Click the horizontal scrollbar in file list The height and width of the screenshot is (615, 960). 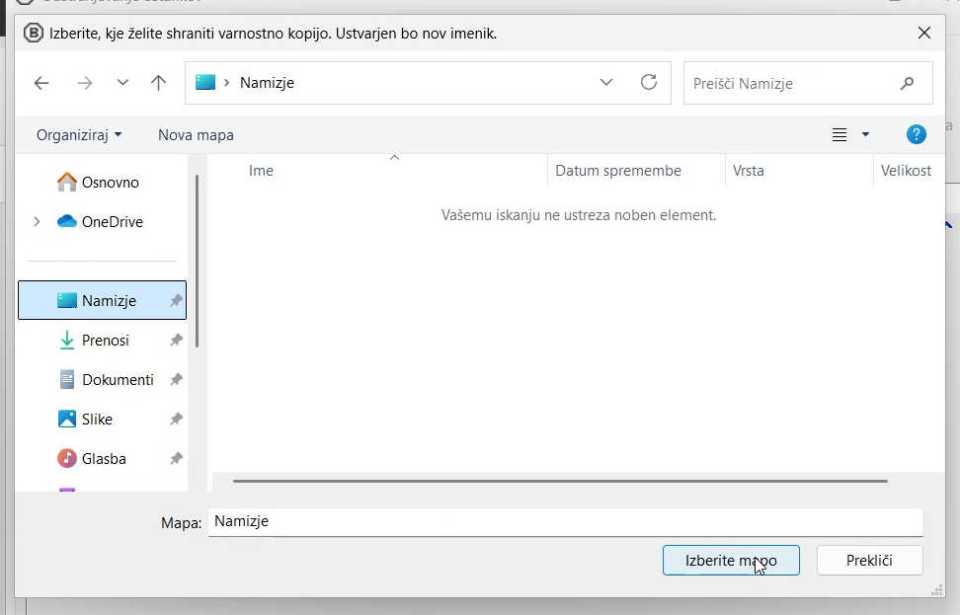(560, 481)
